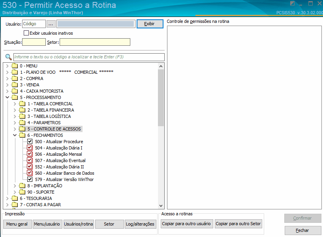
Task: Select 4 - CAIXA MOTORISTA tree row
Action: (x=41, y=91)
